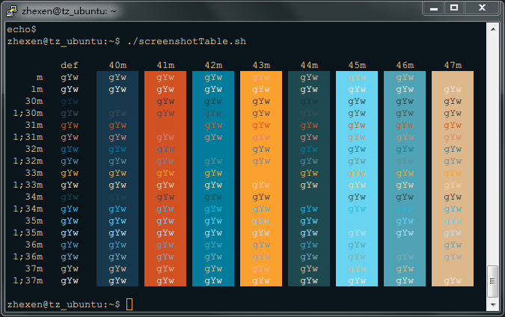The height and width of the screenshot is (317, 505).
Task: Click the '1;35m' row label
Action: point(28,233)
